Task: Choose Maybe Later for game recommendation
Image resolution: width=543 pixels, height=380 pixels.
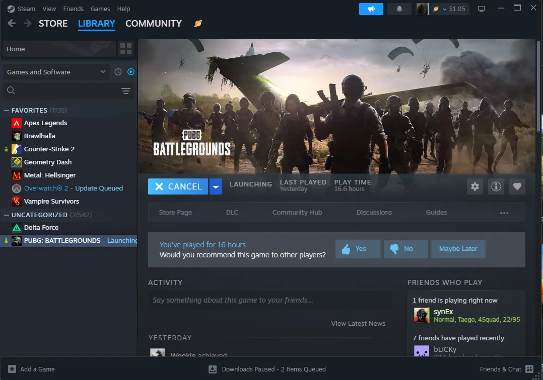Action: click(458, 249)
